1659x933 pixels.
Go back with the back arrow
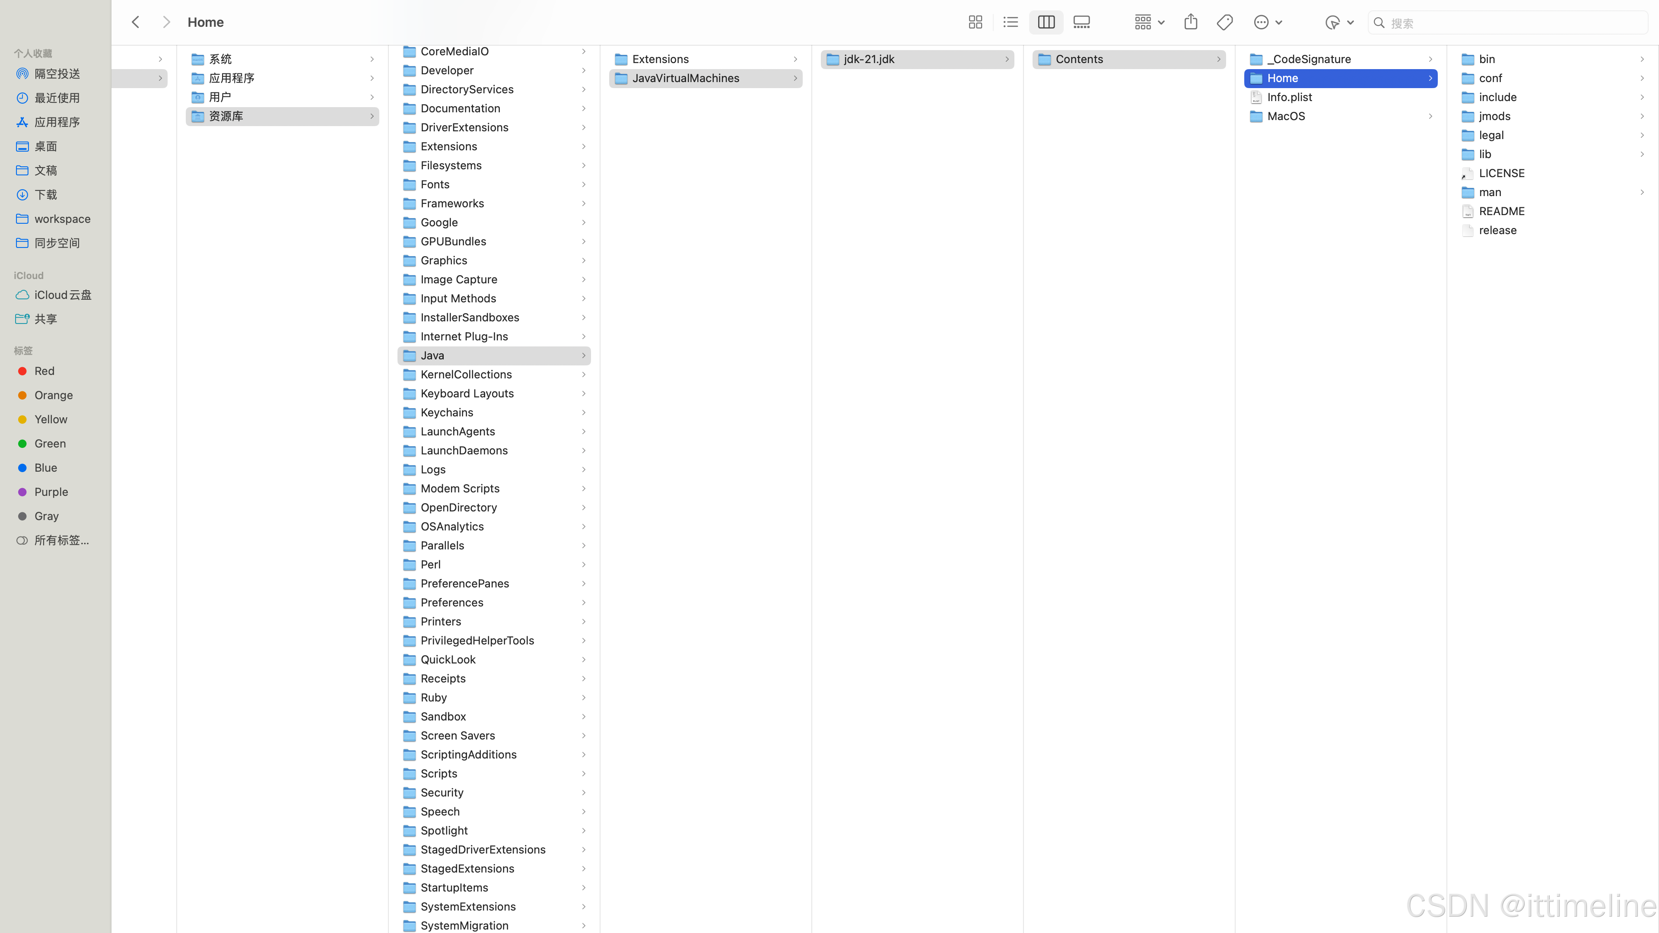point(135,22)
